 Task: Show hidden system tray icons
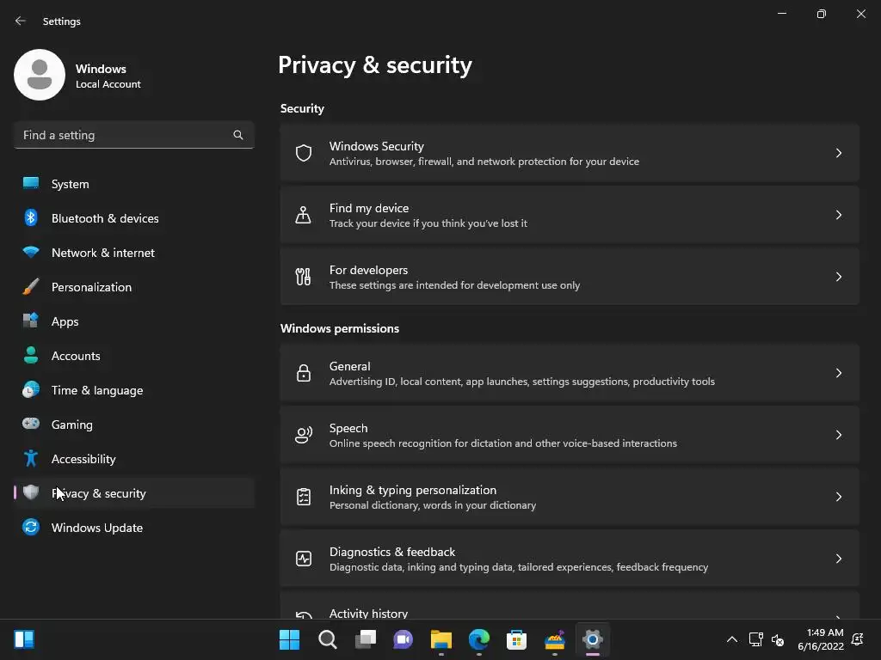tap(731, 639)
